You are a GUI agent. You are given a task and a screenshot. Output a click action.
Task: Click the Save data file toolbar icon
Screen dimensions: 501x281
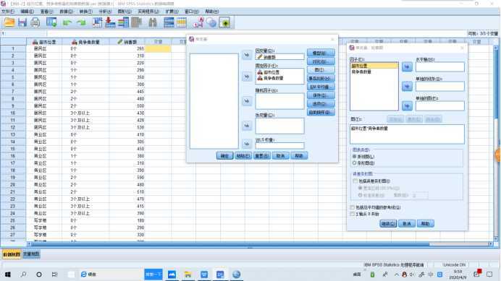click(22, 22)
